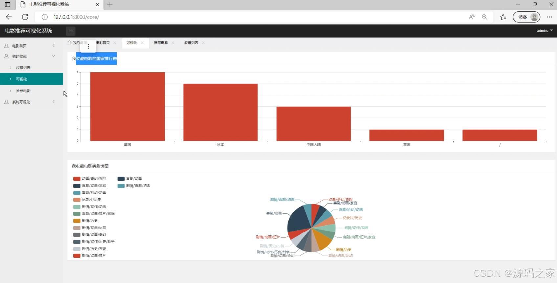This screenshot has width=557, height=283.
Task: Toggle 喜剧/动画/家庭 legend item
Action: [x=90, y=186]
